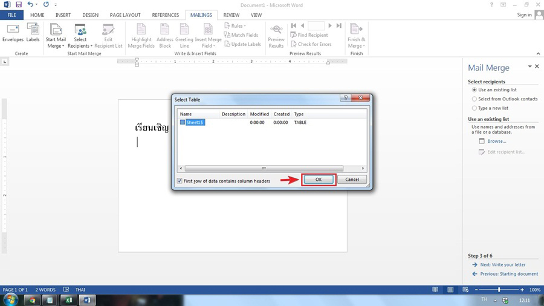Click Browse in Mail Merge pane
Screen dimensions: 544x306
[x=496, y=141]
